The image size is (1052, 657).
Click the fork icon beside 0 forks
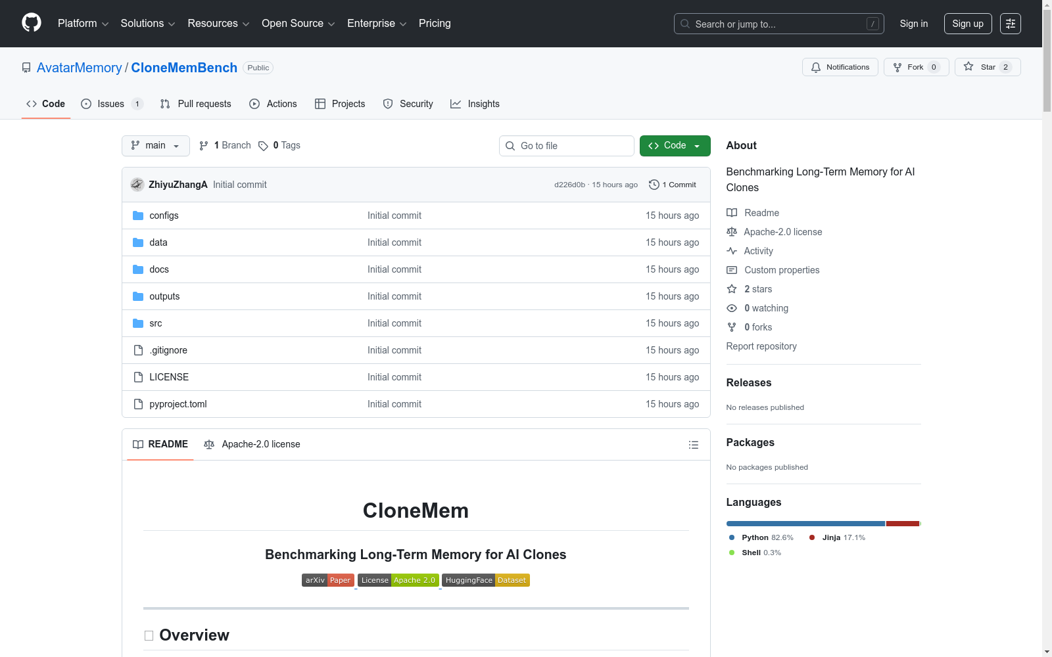click(x=732, y=327)
